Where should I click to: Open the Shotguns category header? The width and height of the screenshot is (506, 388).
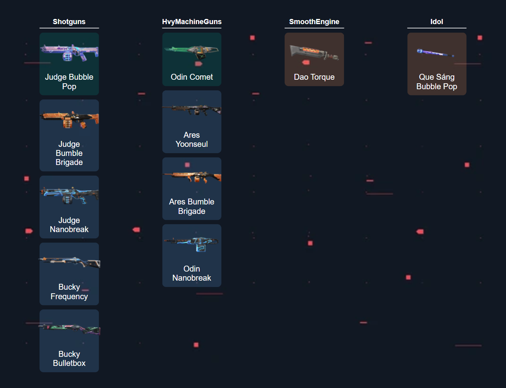point(69,22)
